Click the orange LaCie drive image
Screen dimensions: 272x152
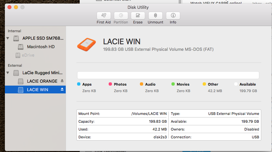[x=87, y=44]
